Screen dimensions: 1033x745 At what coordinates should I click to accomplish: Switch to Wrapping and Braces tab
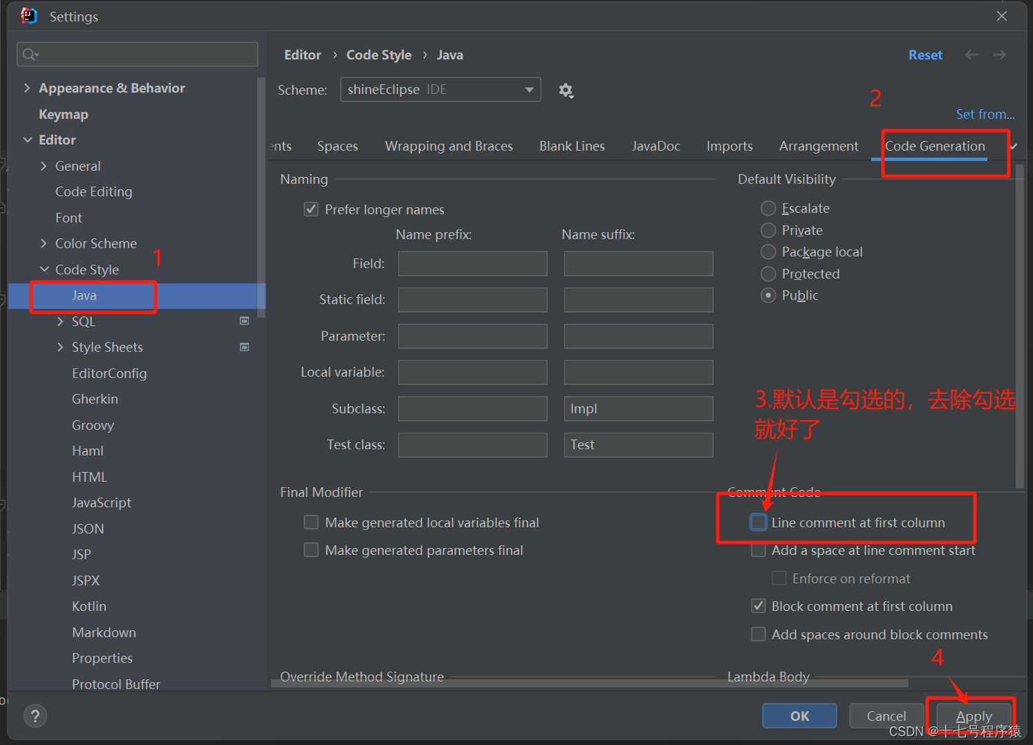tap(449, 146)
